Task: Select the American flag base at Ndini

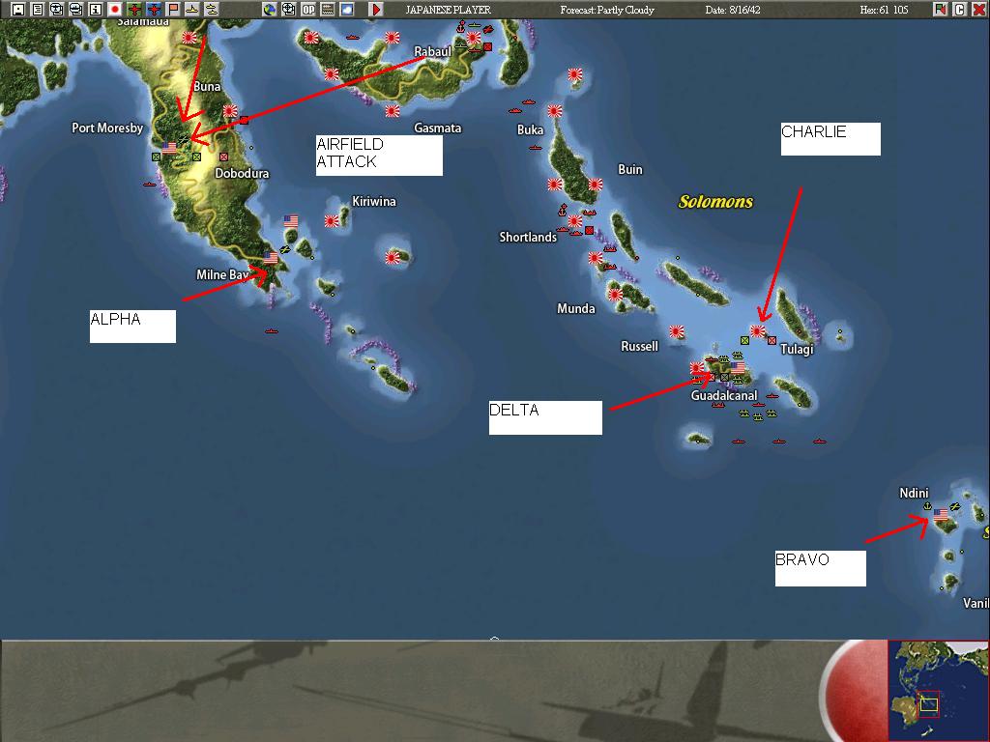Action: pyautogui.click(x=941, y=515)
